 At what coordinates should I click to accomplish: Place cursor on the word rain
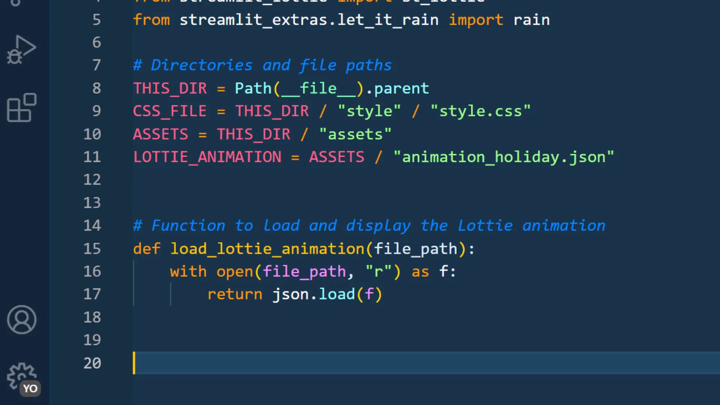(531, 20)
